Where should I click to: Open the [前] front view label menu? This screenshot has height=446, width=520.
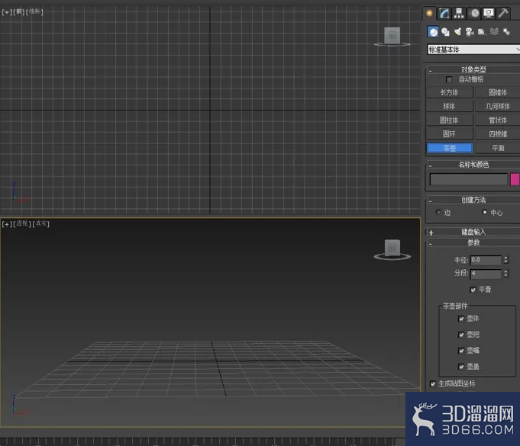[19, 12]
